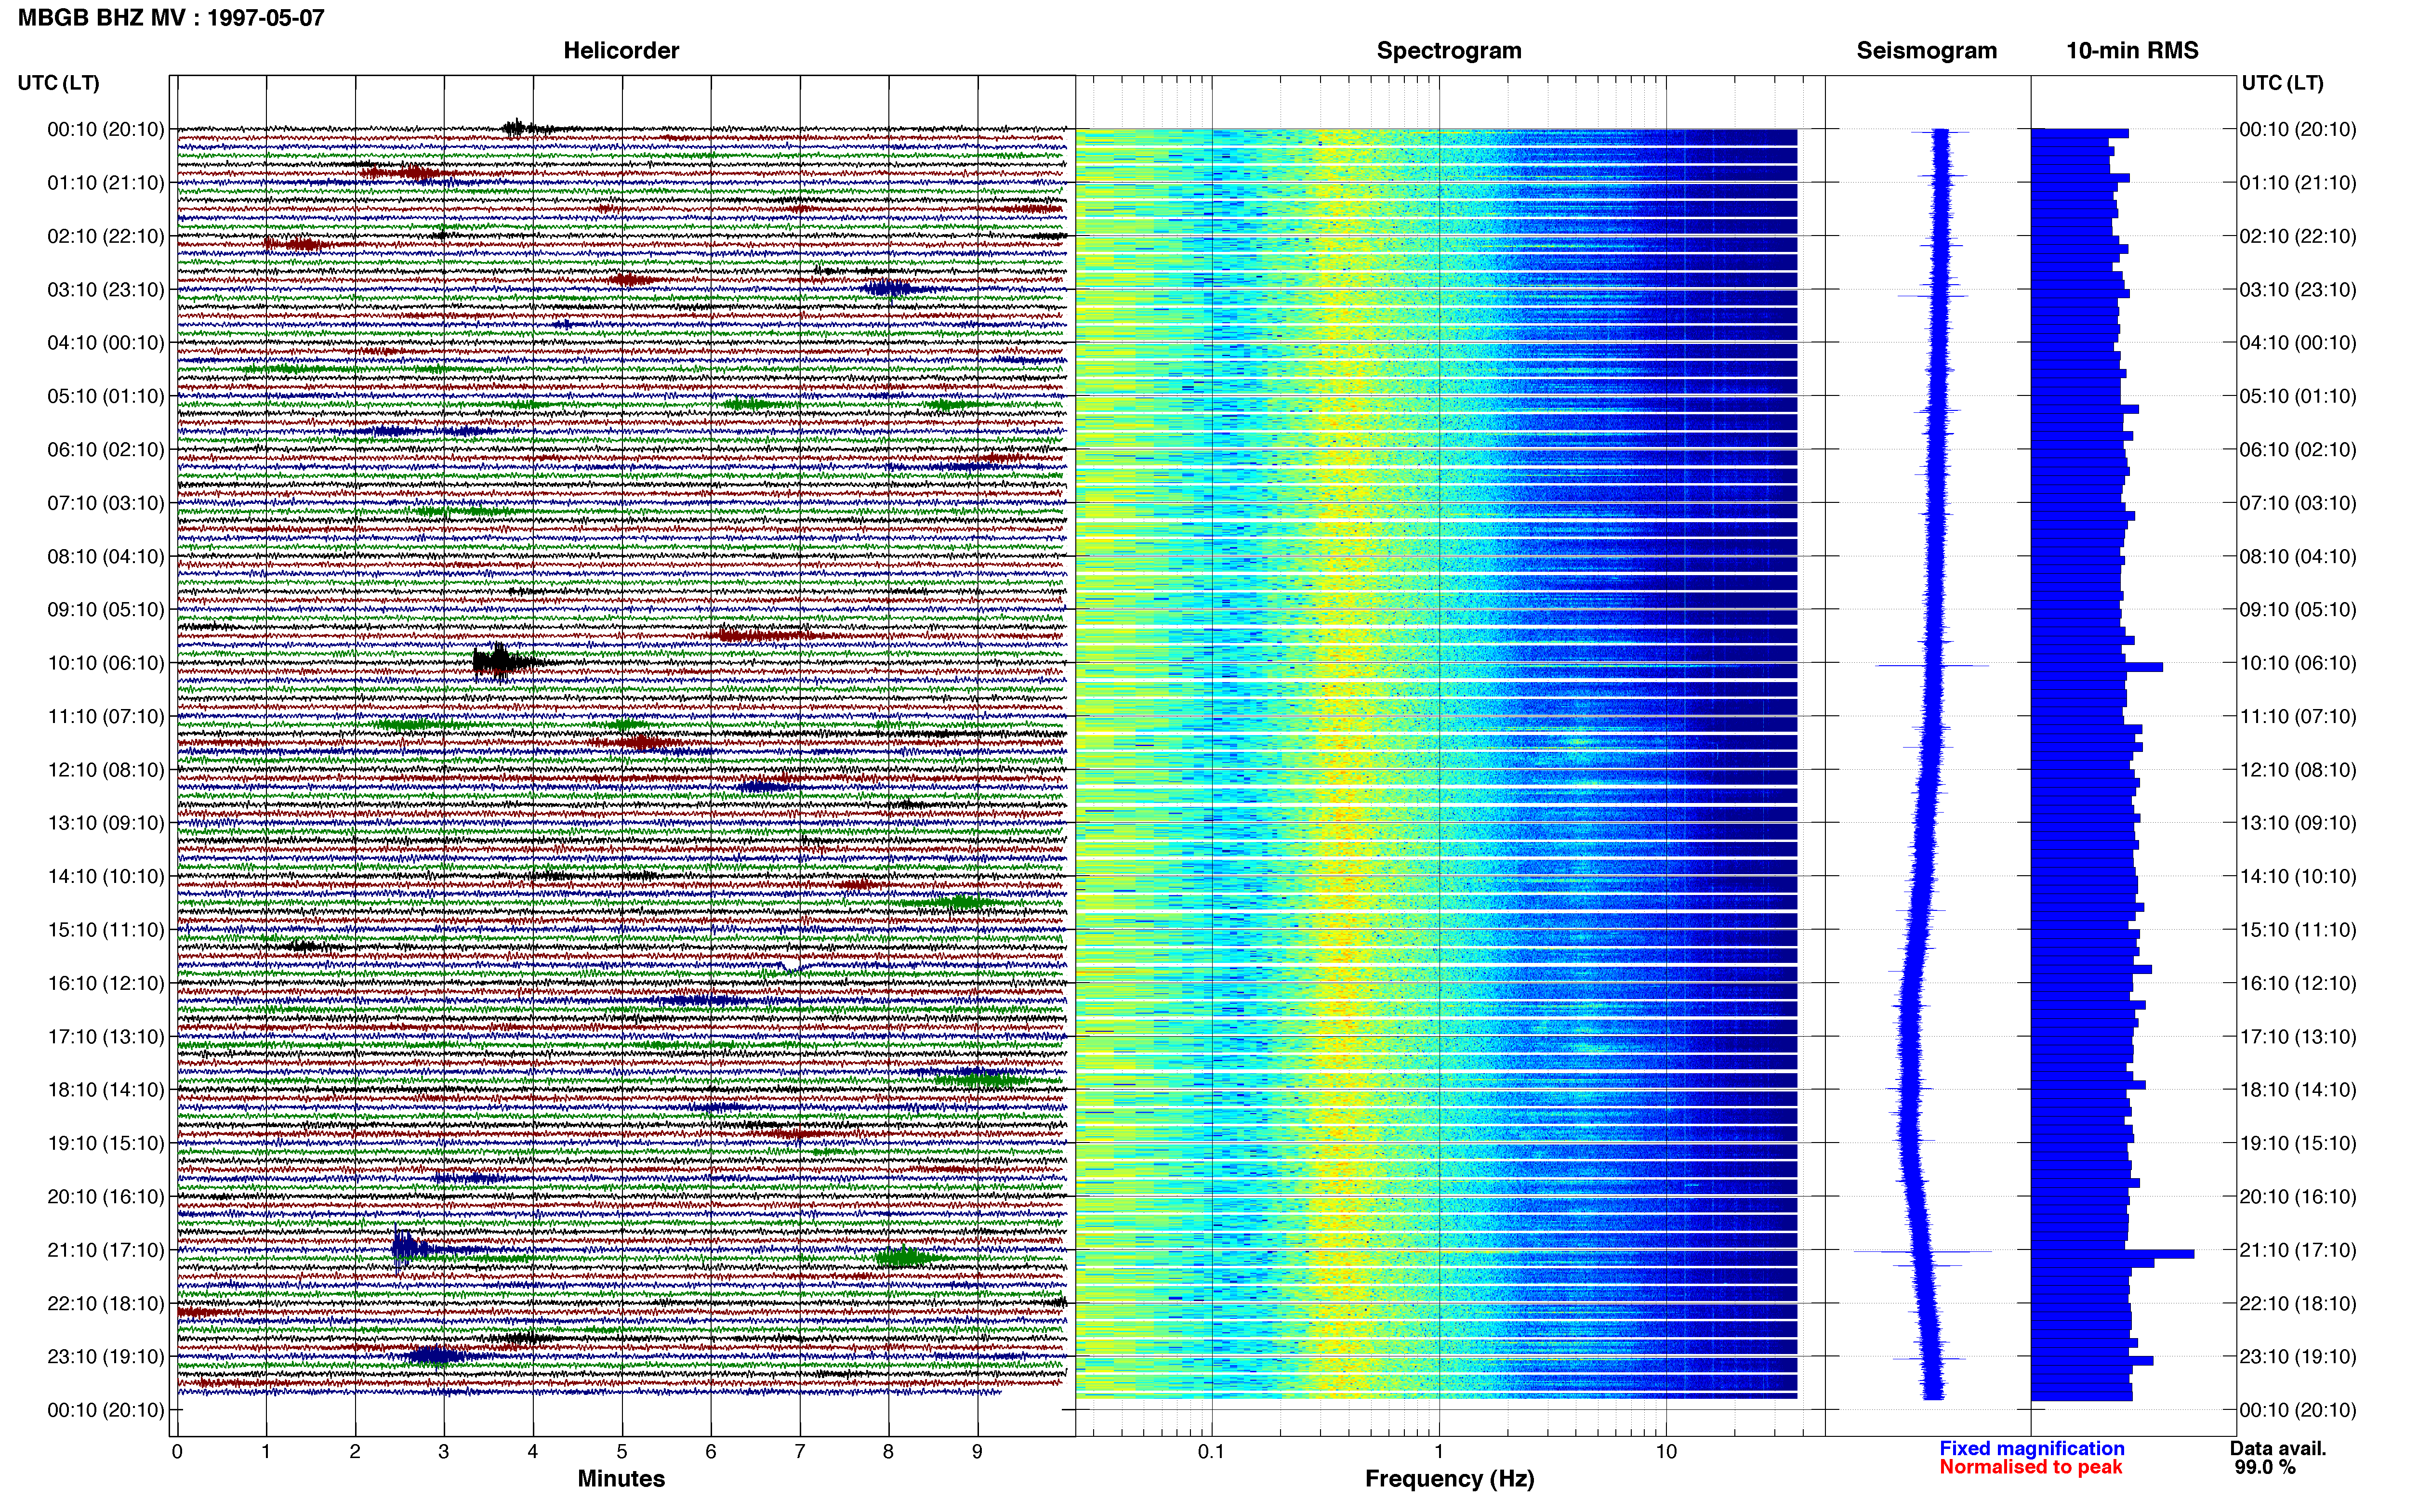
Task: Click RMS-side time label '13:10 (09:10)'
Action: pyautogui.click(x=2298, y=823)
